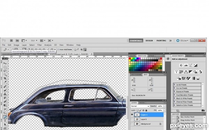Select the Dodge tool
This screenshot has width=209, height=130.
pyautogui.click(x=5, y=113)
